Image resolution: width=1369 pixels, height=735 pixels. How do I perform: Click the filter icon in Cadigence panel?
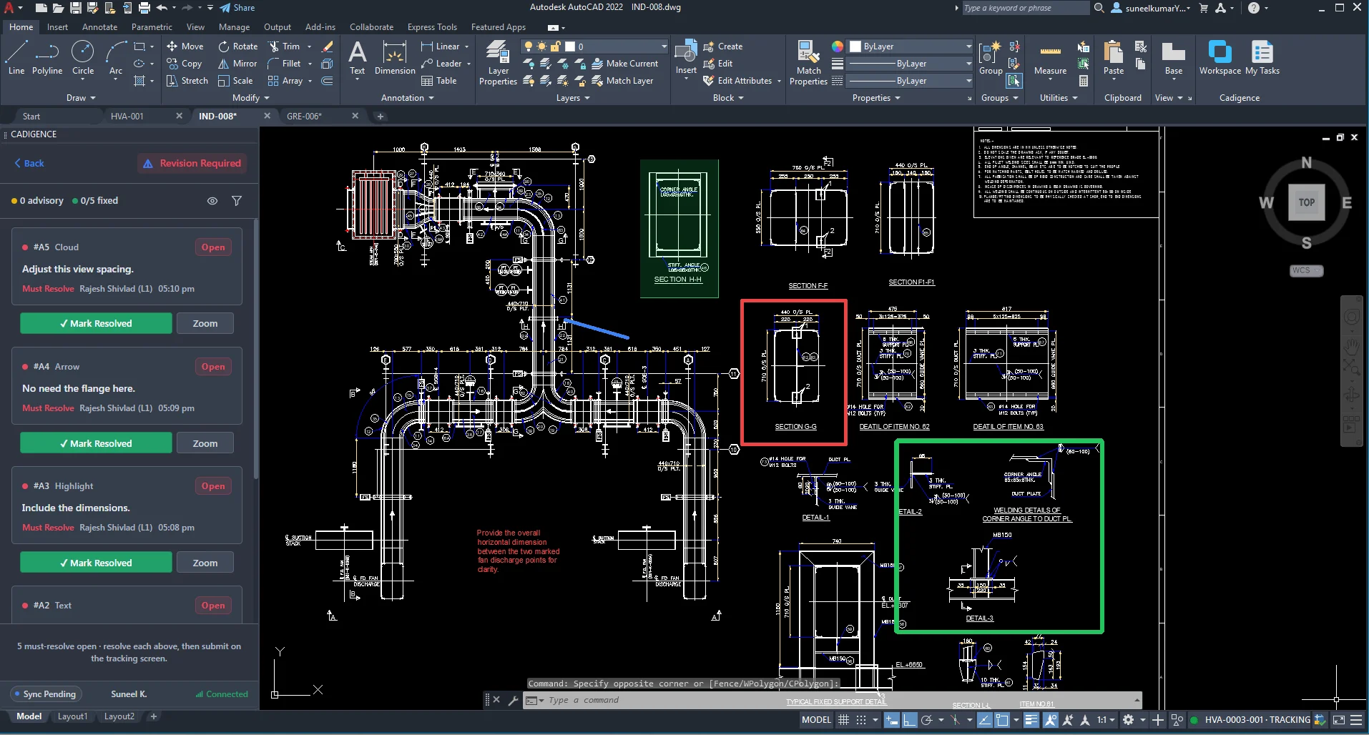pyautogui.click(x=237, y=201)
